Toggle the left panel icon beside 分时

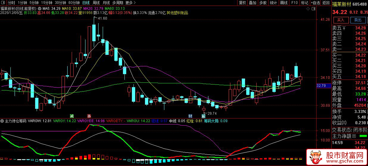click(4, 3)
